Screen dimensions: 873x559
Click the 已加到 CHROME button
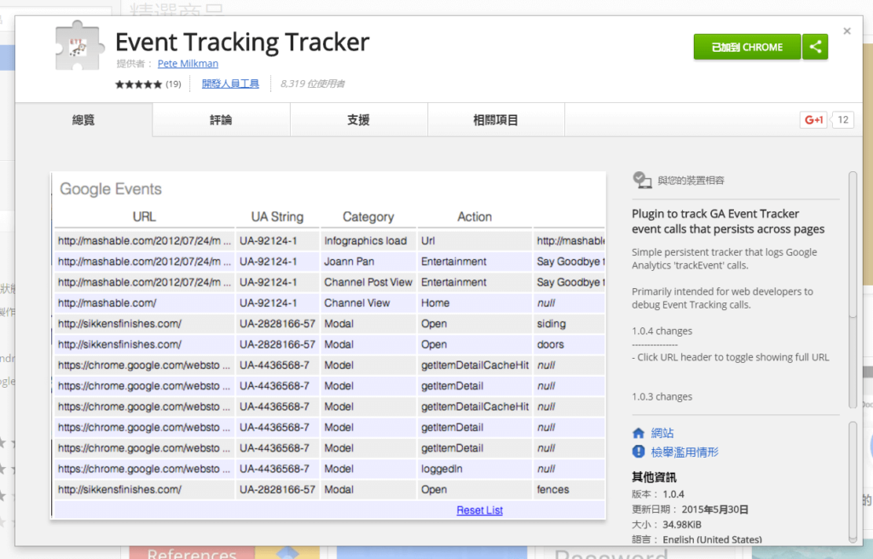pyautogui.click(x=747, y=47)
